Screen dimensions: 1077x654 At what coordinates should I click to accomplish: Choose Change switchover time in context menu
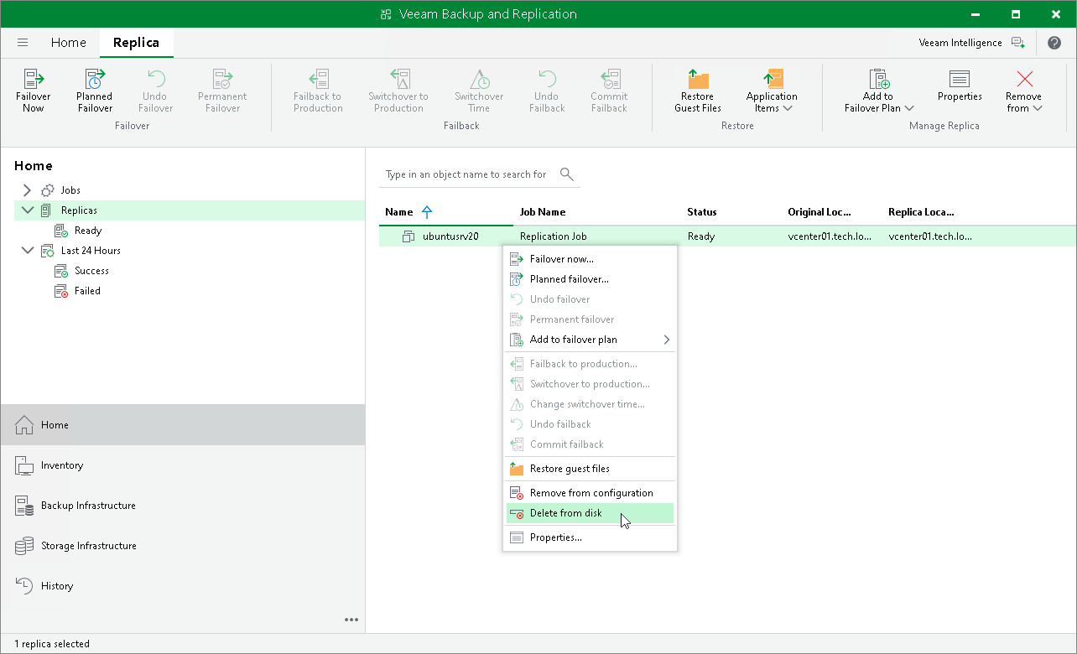coord(590,404)
